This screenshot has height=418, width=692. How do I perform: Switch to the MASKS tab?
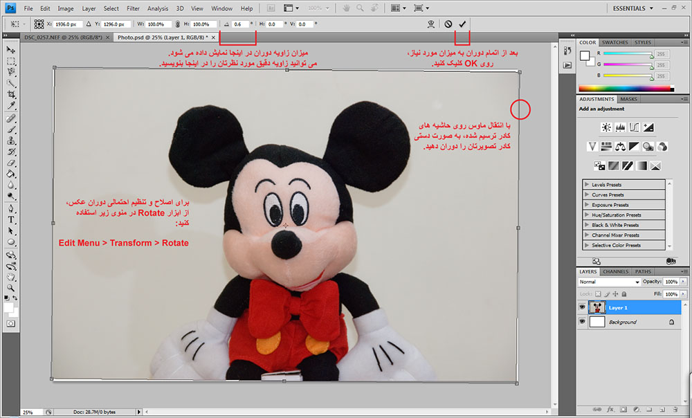[628, 100]
